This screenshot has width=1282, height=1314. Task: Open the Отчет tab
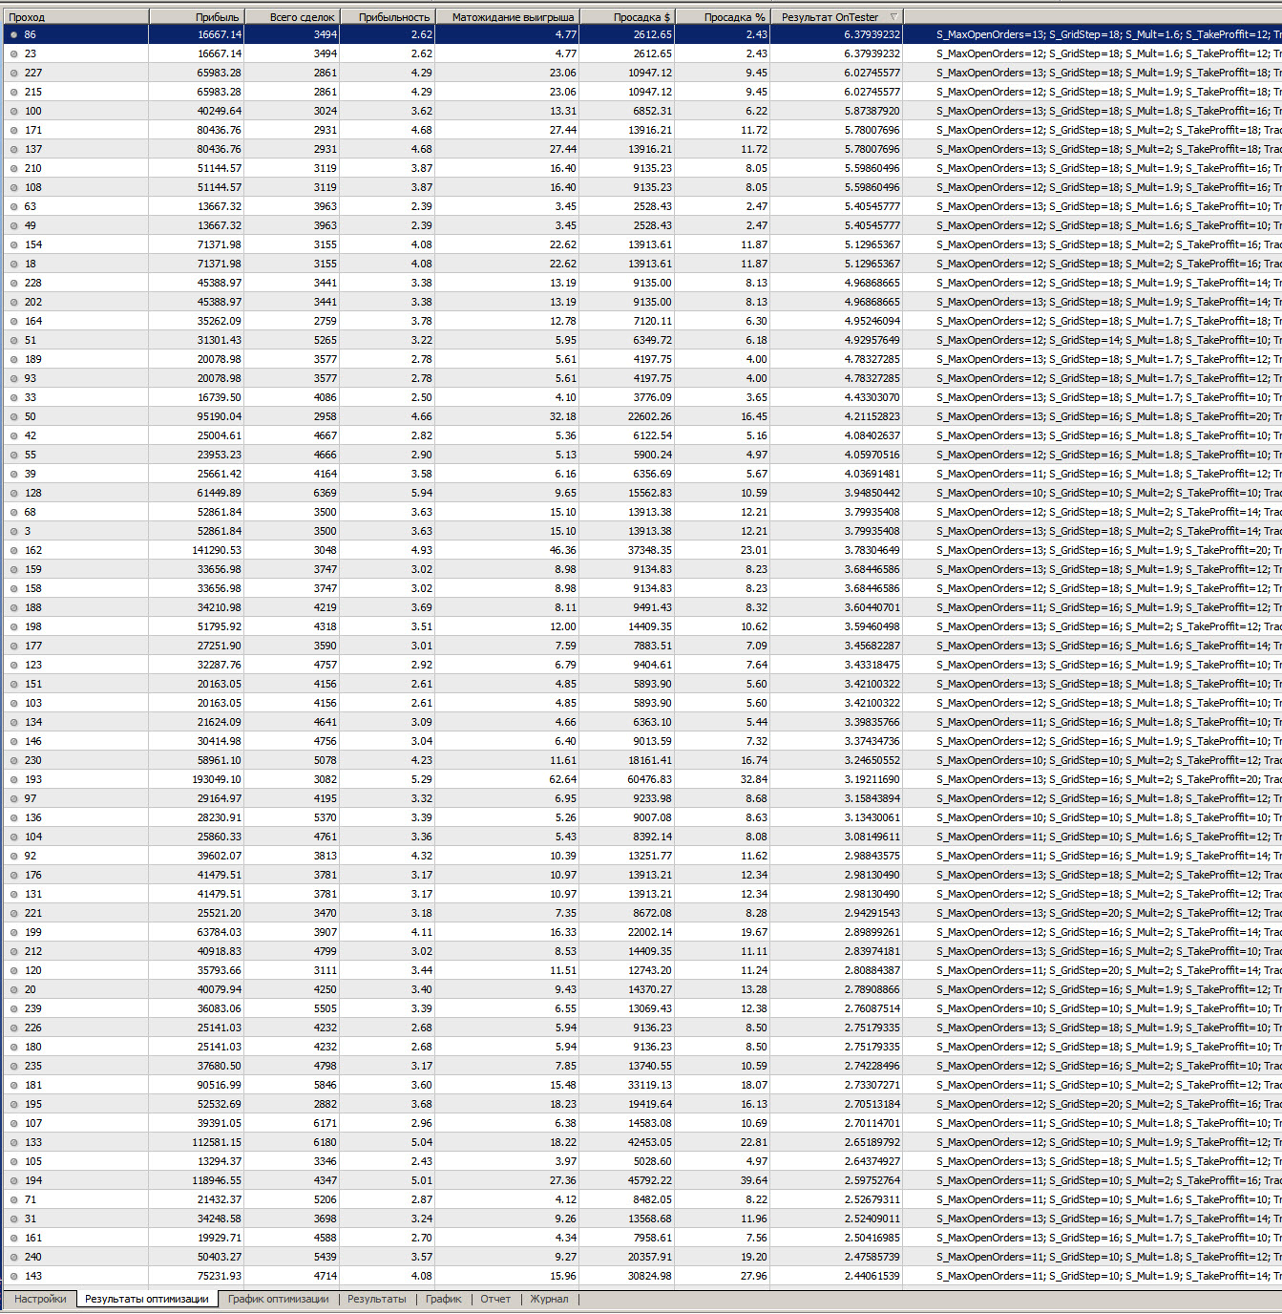coord(495,1299)
